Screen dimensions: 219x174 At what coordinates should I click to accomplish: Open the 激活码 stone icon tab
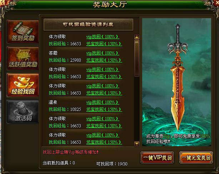[23, 112]
